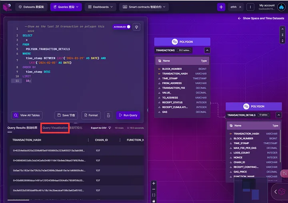Screen dimensions: 288x203
Task: Click the delete query trash icon
Action: point(108,115)
